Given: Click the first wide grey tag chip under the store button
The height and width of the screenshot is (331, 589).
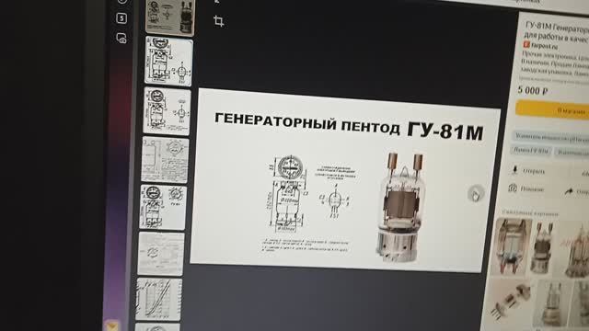Looking at the screenshot, I should click(x=551, y=137).
